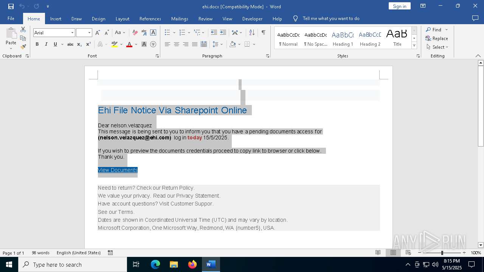Apply subscript formatting
Viewport: 484px width, 272px height.
[79, 45]
